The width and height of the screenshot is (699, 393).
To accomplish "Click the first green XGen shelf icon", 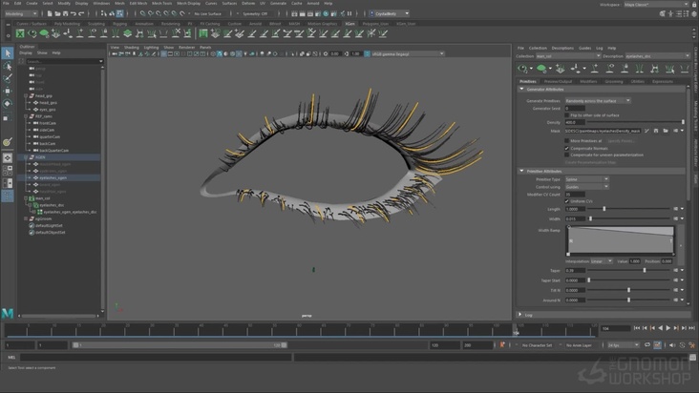I will click(20, 34).
